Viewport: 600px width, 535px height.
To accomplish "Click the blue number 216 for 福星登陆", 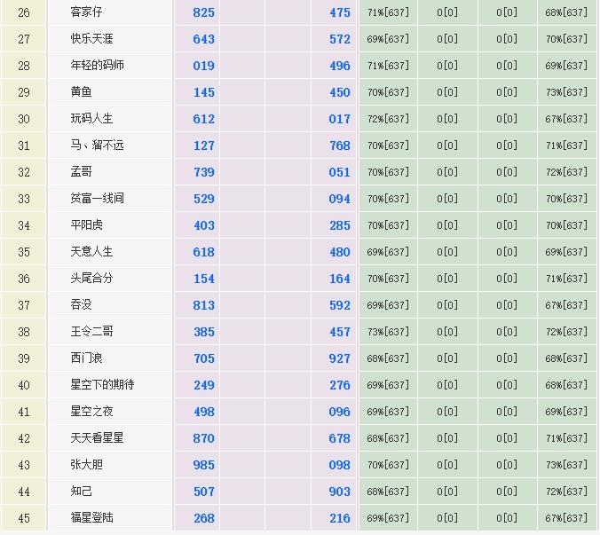I will [340, 518].
